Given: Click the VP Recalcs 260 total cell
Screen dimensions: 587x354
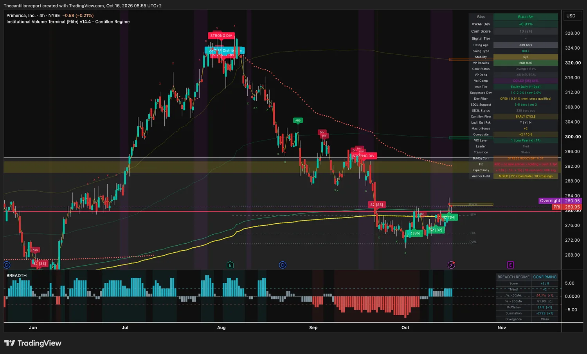Looking at the screenshot, I should (x=526, y=63).
